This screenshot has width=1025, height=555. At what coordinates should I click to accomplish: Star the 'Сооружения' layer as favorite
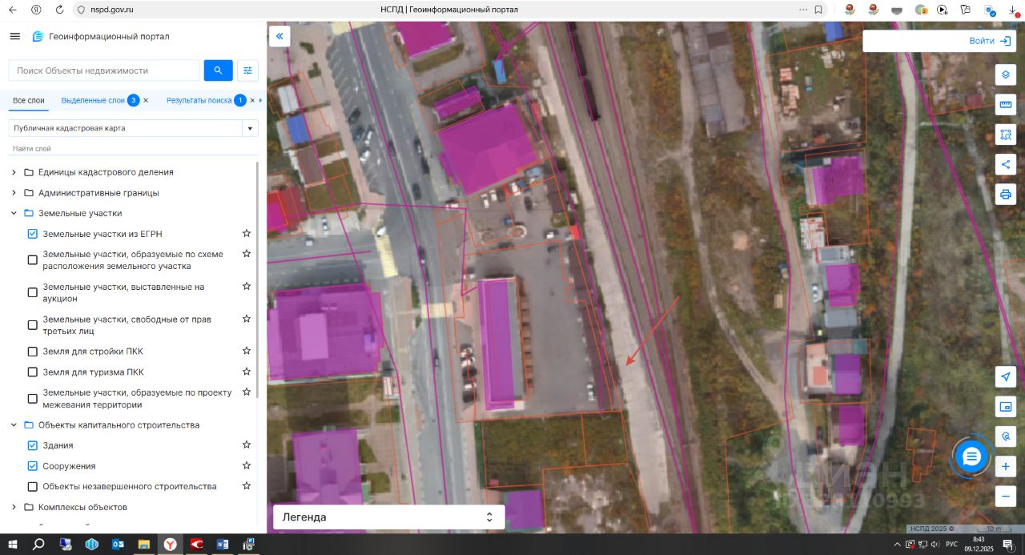click(x=247, y=465)
